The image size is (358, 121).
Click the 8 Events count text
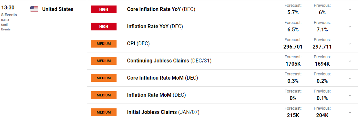(x=9, y=15)
